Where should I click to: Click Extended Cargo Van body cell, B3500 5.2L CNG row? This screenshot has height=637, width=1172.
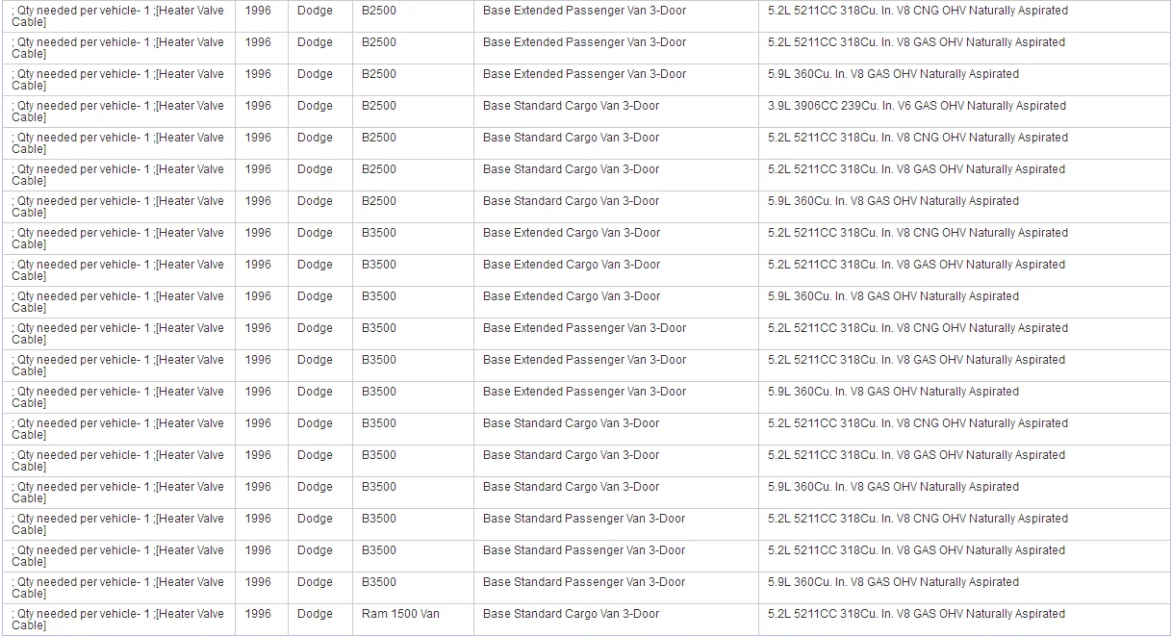click(x=616, y=239)
